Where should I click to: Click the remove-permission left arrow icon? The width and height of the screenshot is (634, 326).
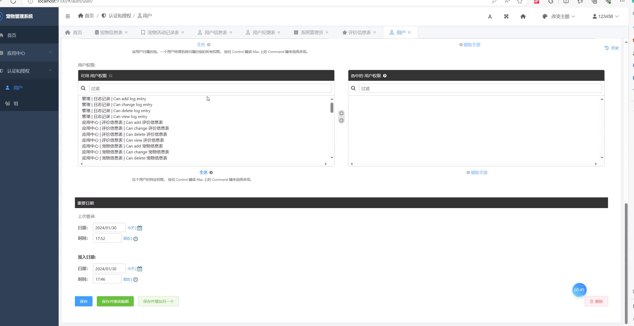coord(341,120)
